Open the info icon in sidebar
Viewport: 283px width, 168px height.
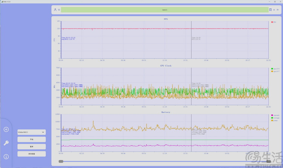(x=6, y=156)
